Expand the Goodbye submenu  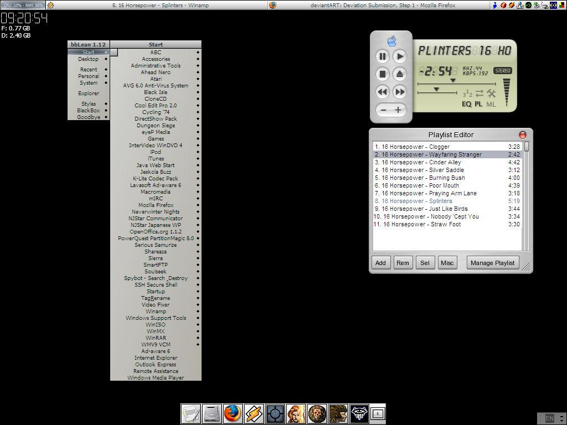(89, 117)
